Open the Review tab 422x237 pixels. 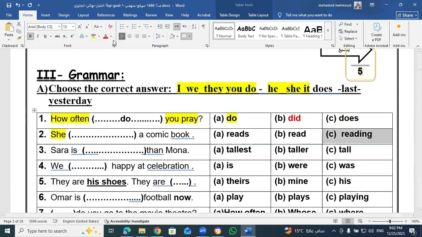click(x=151, y=15)
